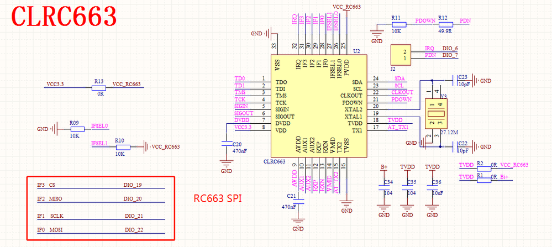Click the 'MOSI' text

pyautogui.click(x=56, y=230)
